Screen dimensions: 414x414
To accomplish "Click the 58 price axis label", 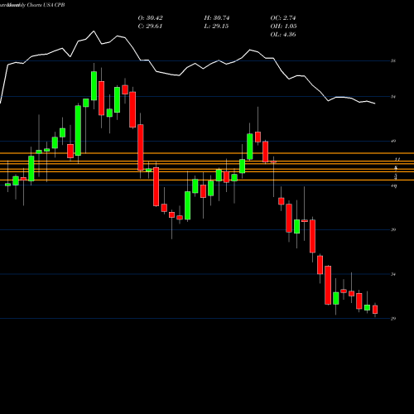I will [x=393, y=60].
